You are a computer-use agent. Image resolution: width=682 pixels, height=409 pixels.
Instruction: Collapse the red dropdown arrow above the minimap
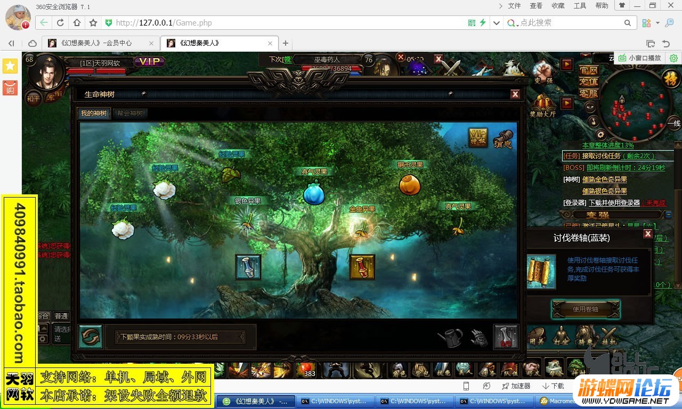(x=586, y=55)
